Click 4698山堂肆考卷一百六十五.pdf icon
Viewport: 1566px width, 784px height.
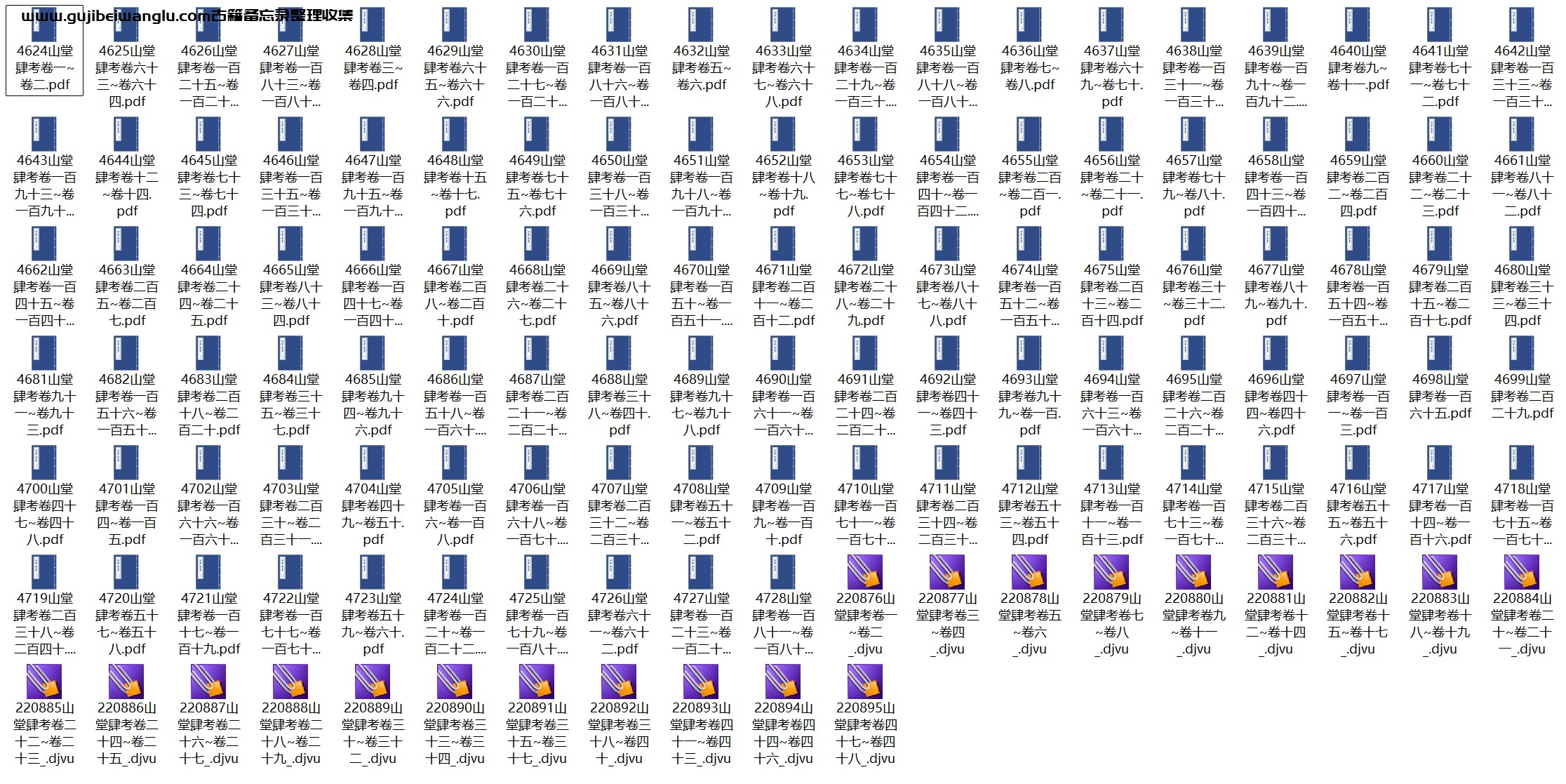1440,354
